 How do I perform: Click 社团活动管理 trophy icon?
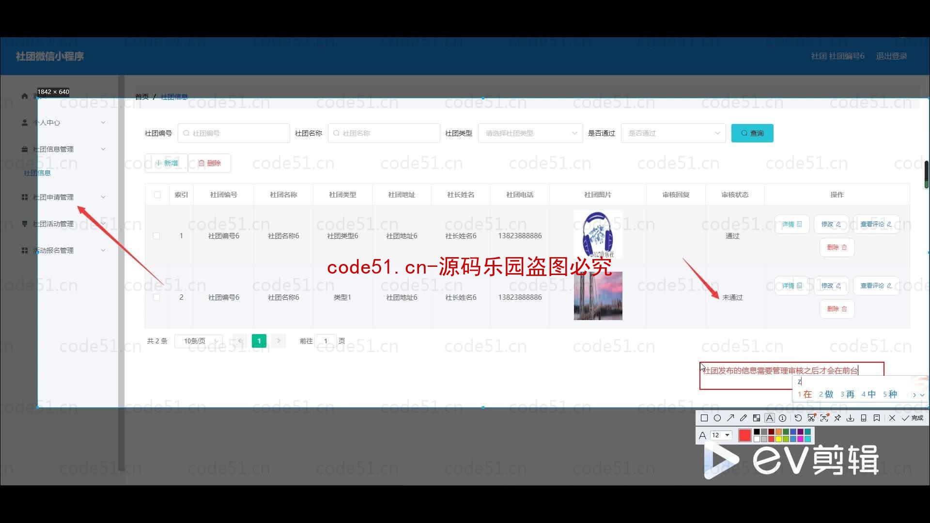pos(25,224)
